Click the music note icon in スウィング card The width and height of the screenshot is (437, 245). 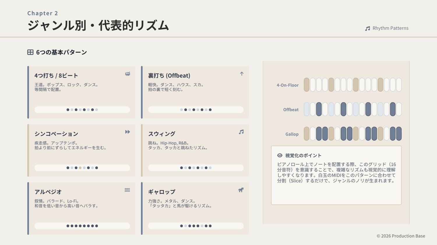click(241, 132)
